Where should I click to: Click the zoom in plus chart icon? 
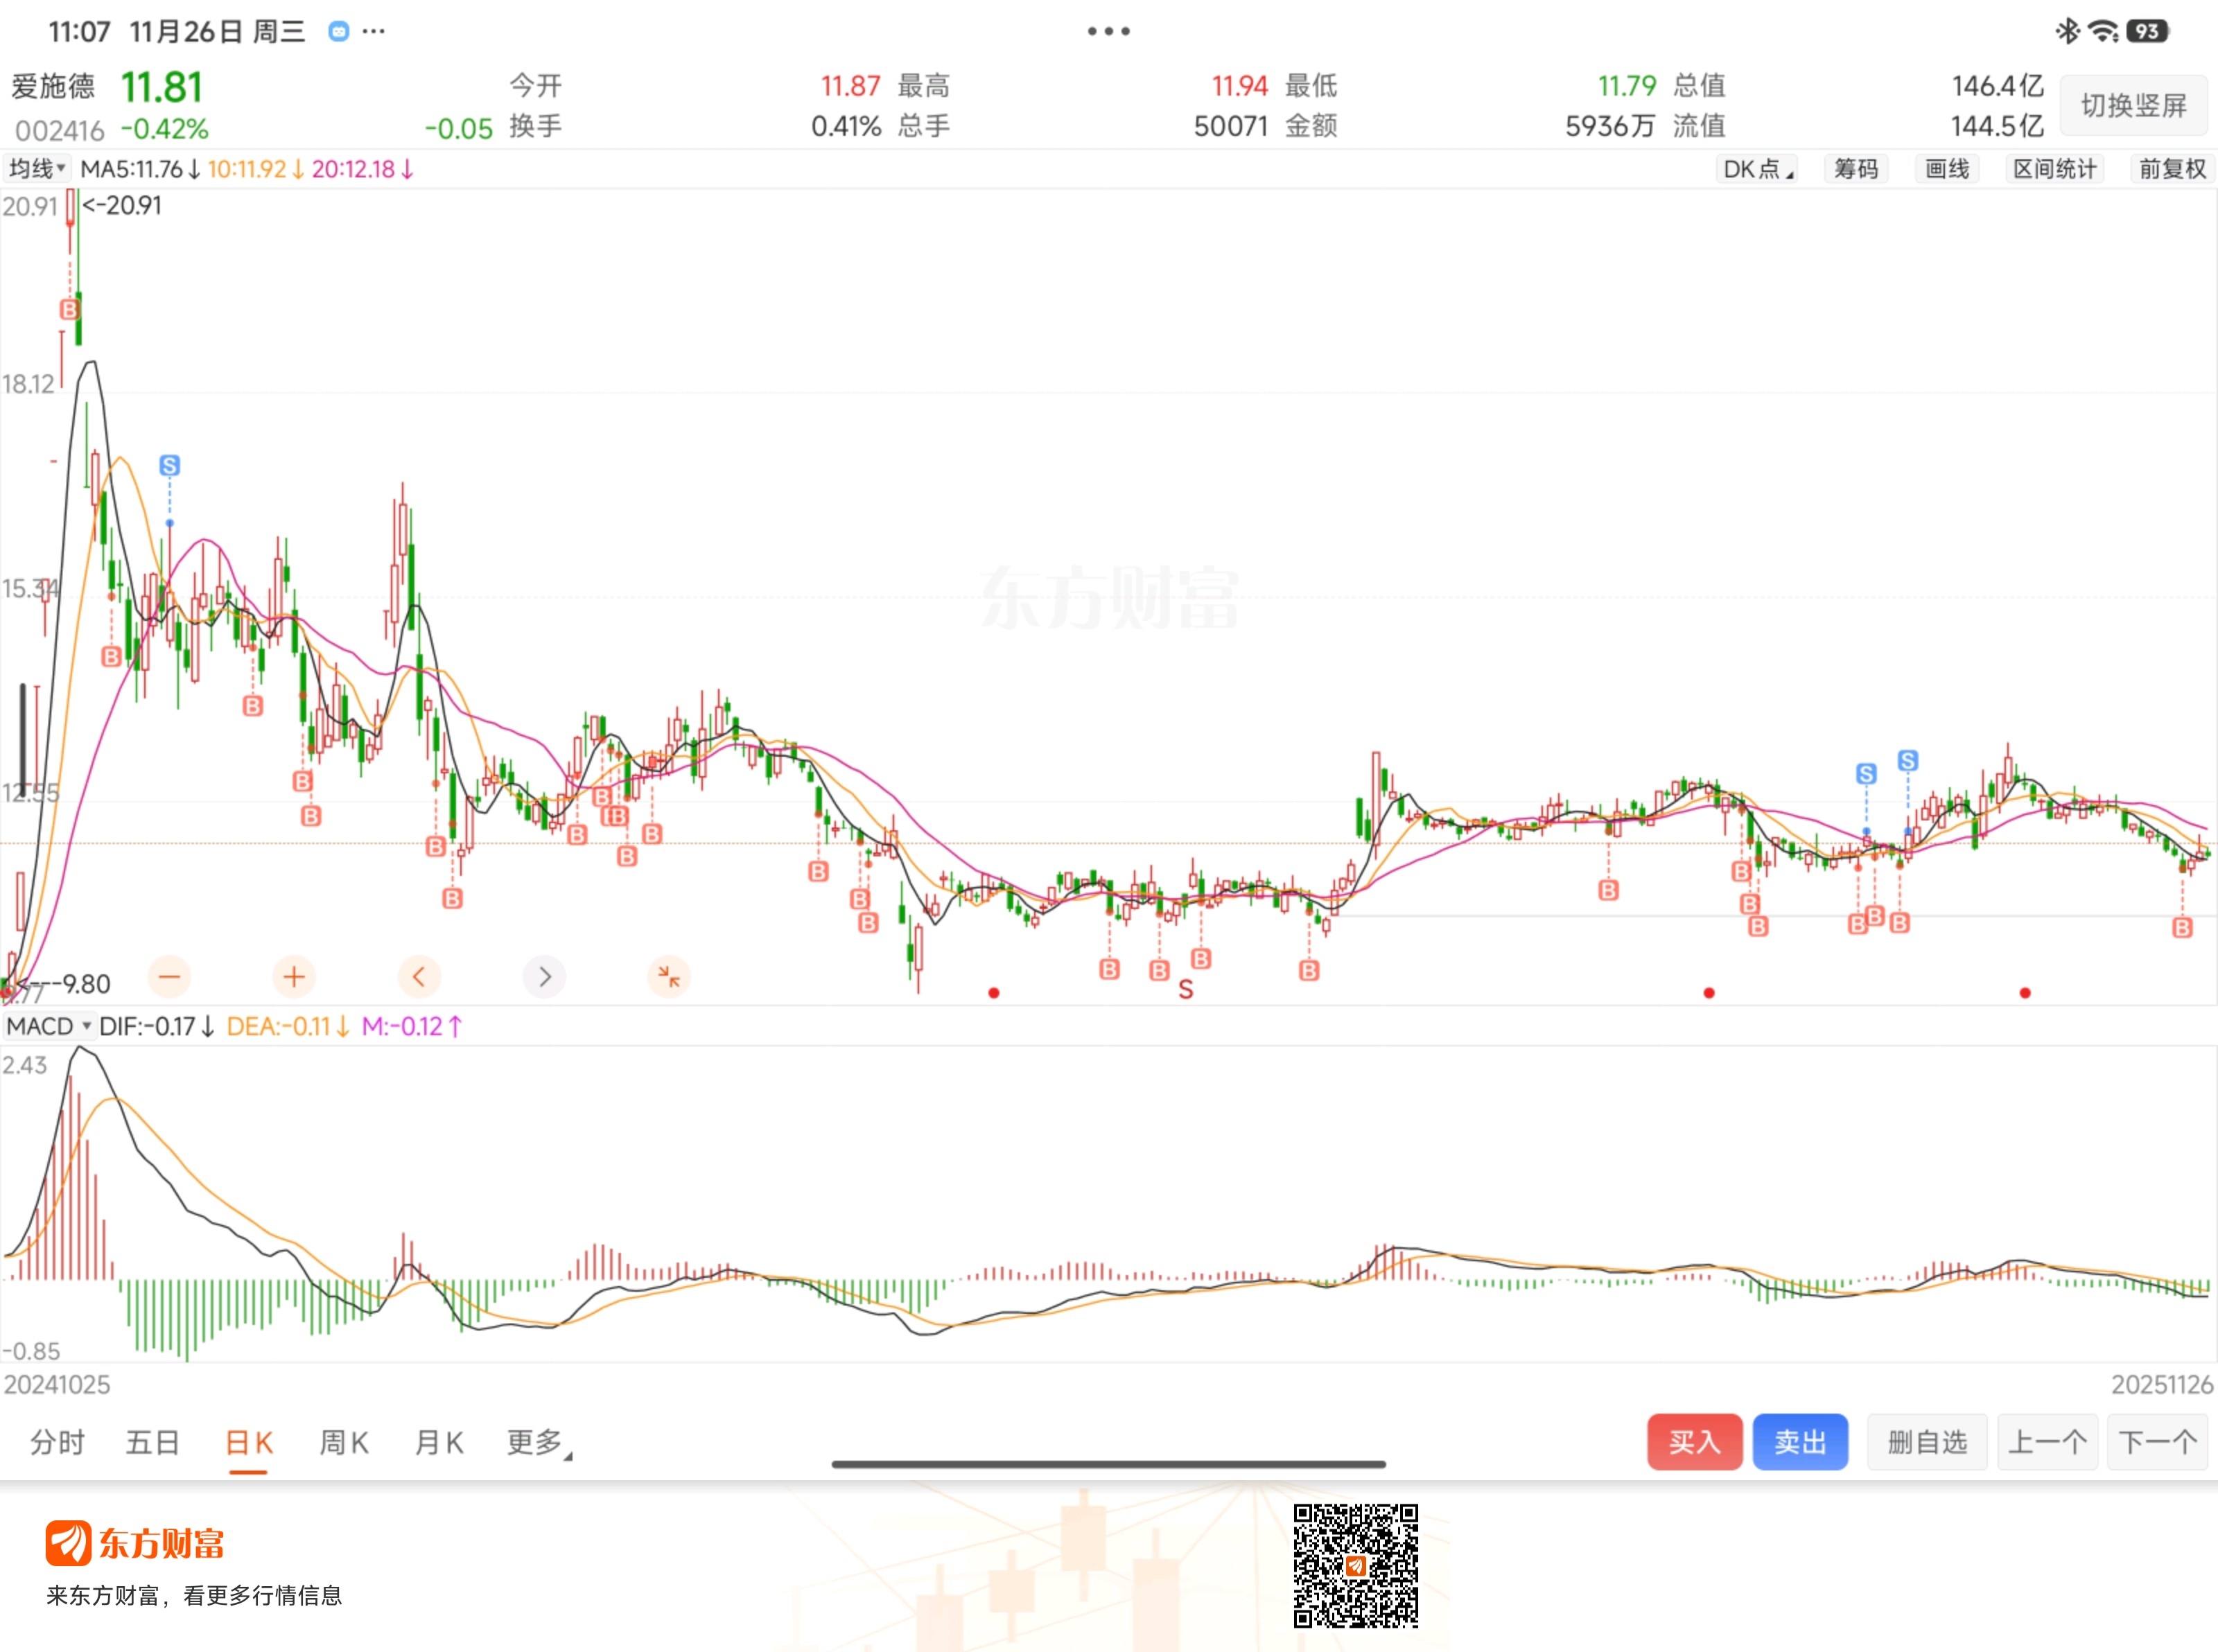[294, 976]
